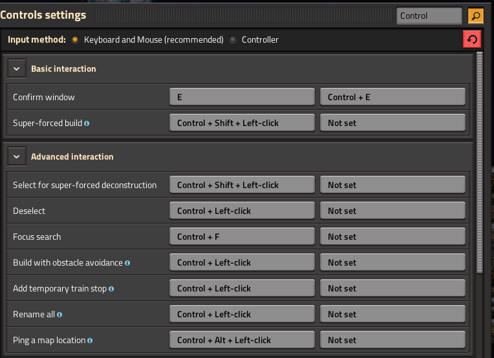Click the Super-forced build label
The image size is (494, 358).
pyautogui.click(x=48, y=123)
